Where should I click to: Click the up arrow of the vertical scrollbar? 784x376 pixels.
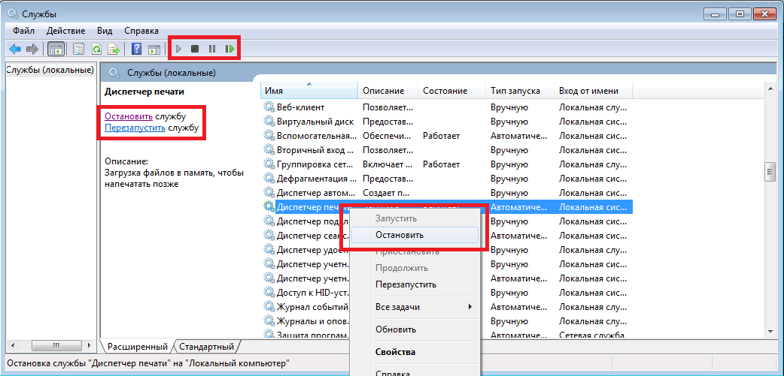point(770,88)
